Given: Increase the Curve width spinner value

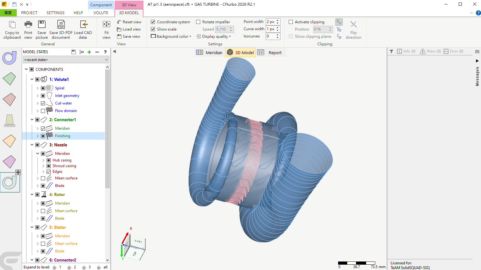Looking at the screenshot, I should click(x=278, y=28).
